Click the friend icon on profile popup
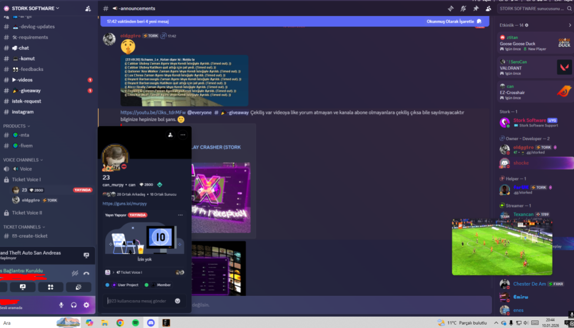Screen dimensions: 574x328 (x=170, y=135)
